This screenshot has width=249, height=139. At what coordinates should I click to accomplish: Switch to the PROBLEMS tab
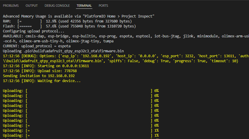point(11,6)
